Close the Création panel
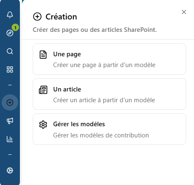 tap(184, 12)
